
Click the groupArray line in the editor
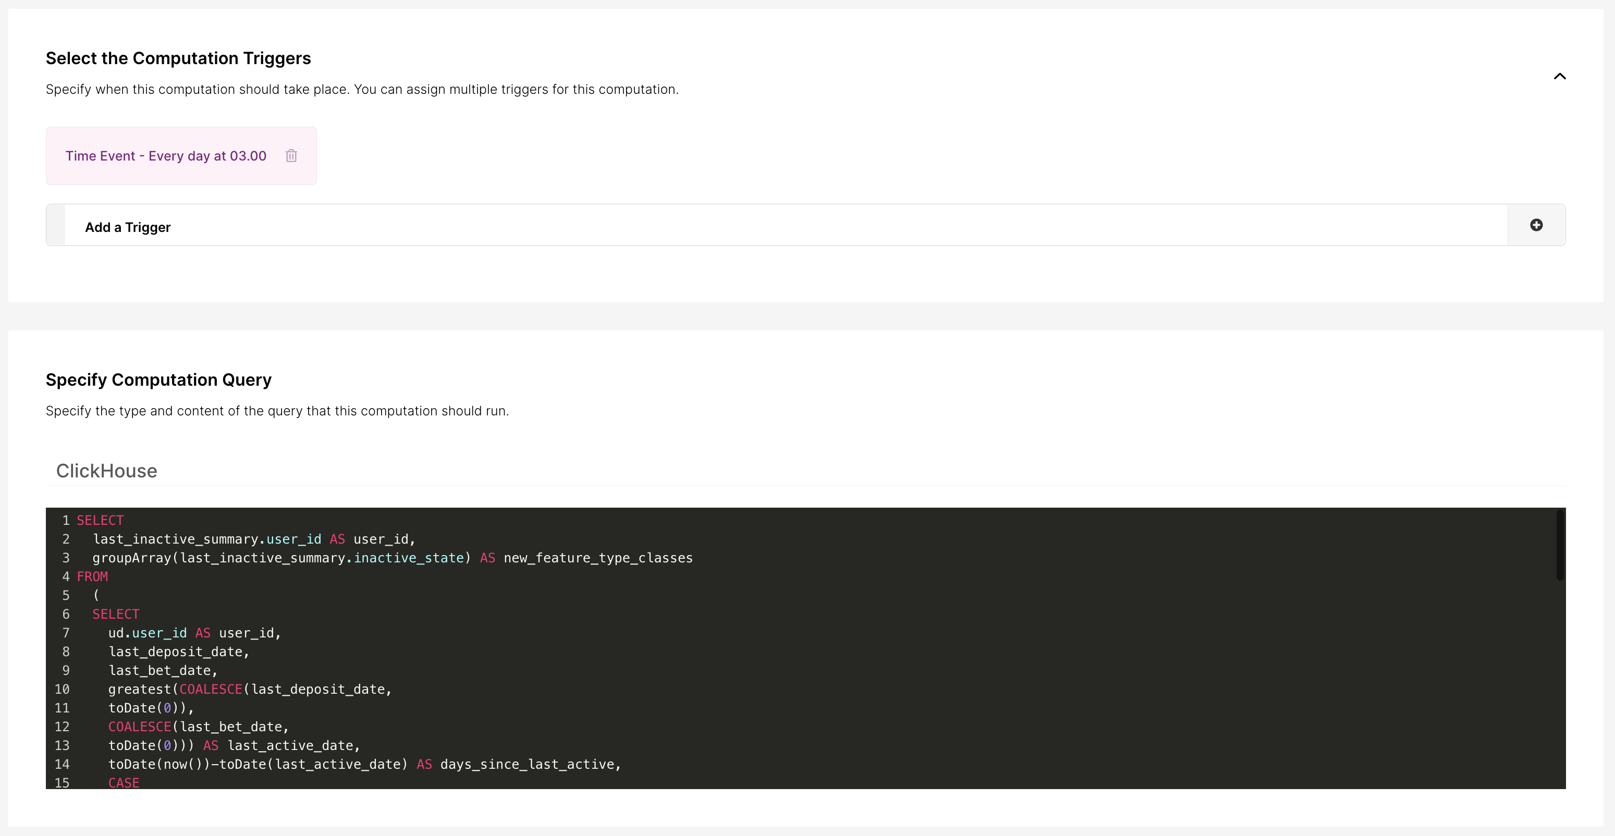tap(393, 558)
